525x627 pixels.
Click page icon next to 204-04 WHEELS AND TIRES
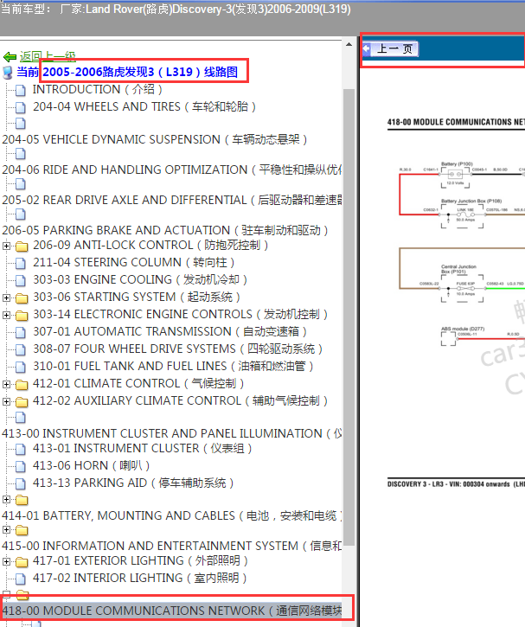click(21, 107)
